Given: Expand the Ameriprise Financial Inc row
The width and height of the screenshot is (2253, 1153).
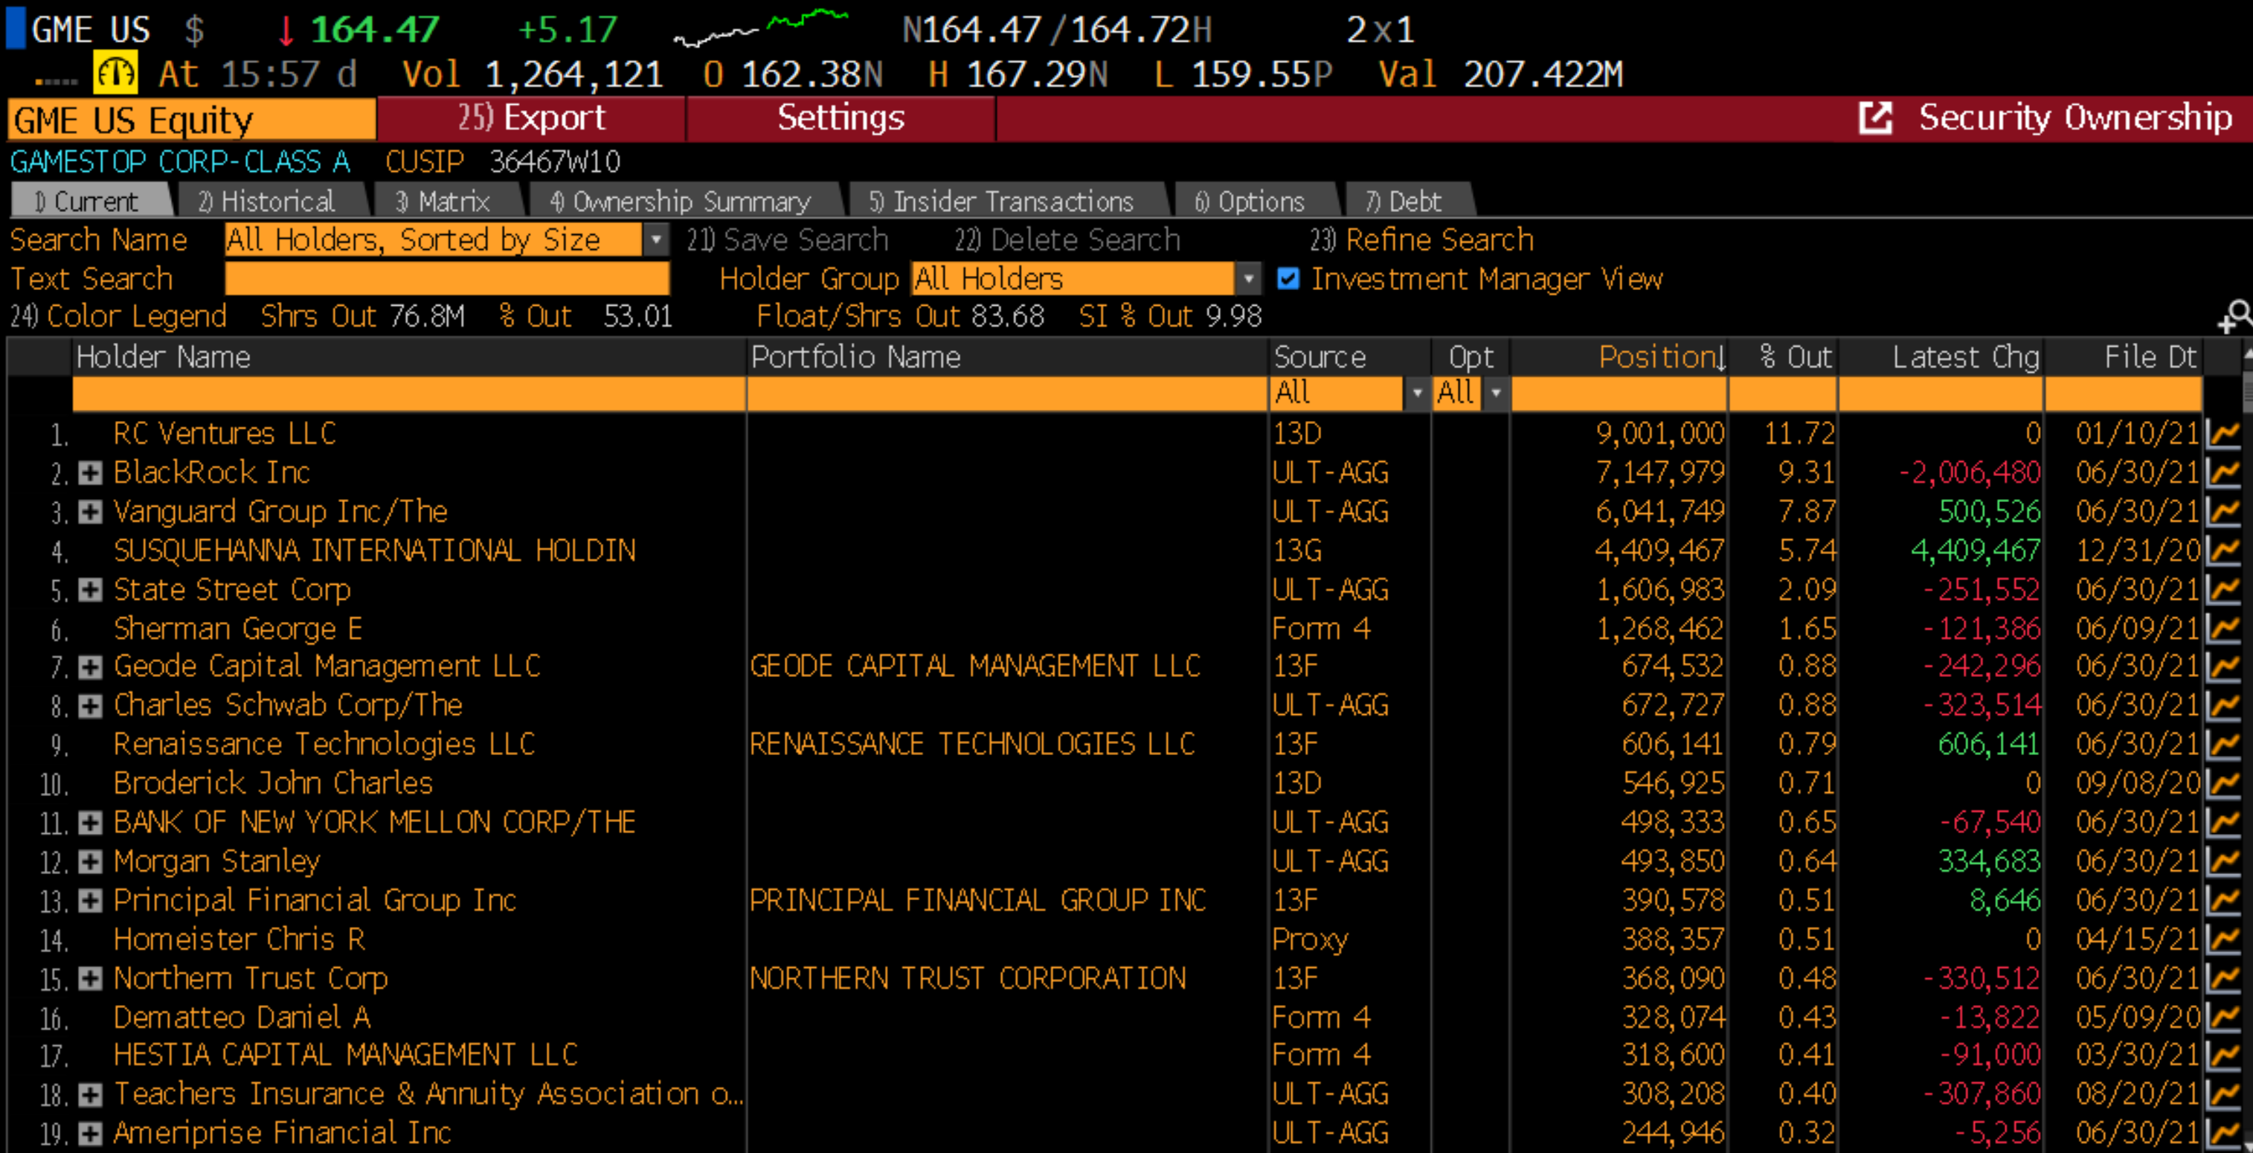Looking at the screenshot, I should point(89,1134).
